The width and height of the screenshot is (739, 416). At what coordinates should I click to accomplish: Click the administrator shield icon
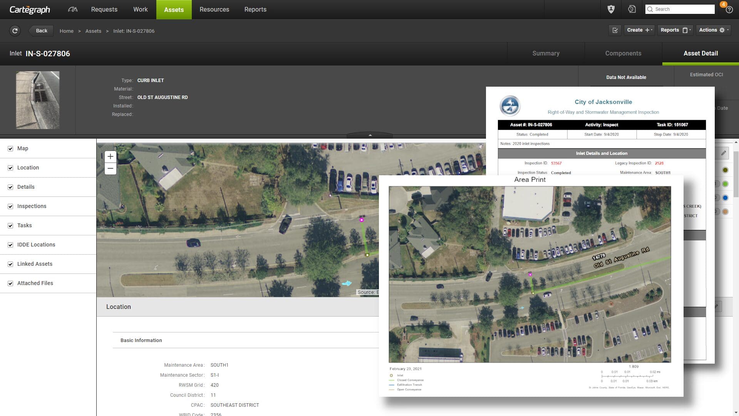pyautogui.click(x=611, y=9)
